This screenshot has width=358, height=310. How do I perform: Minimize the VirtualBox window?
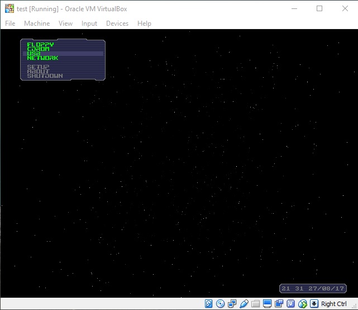(x=294, y=8)
